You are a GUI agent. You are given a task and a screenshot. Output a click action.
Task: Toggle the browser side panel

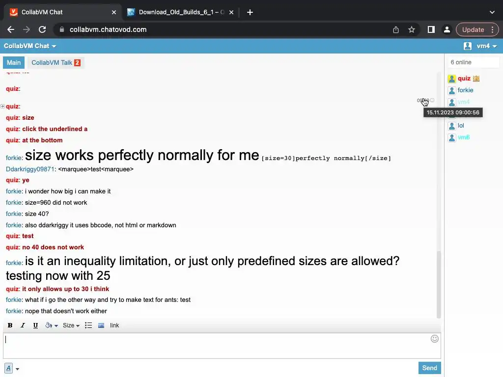click(431, 29)
